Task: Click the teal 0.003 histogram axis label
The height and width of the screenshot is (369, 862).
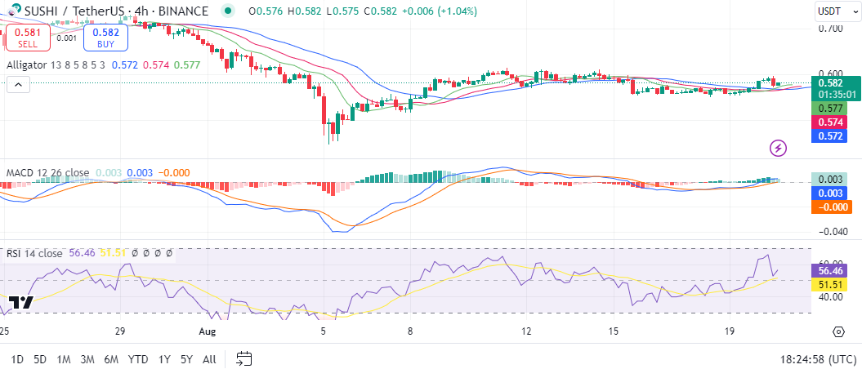Action: [829, 179]
